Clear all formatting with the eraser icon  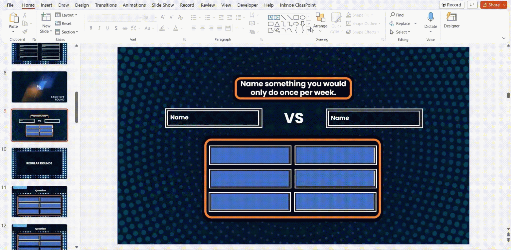click(x=181, y=17)
